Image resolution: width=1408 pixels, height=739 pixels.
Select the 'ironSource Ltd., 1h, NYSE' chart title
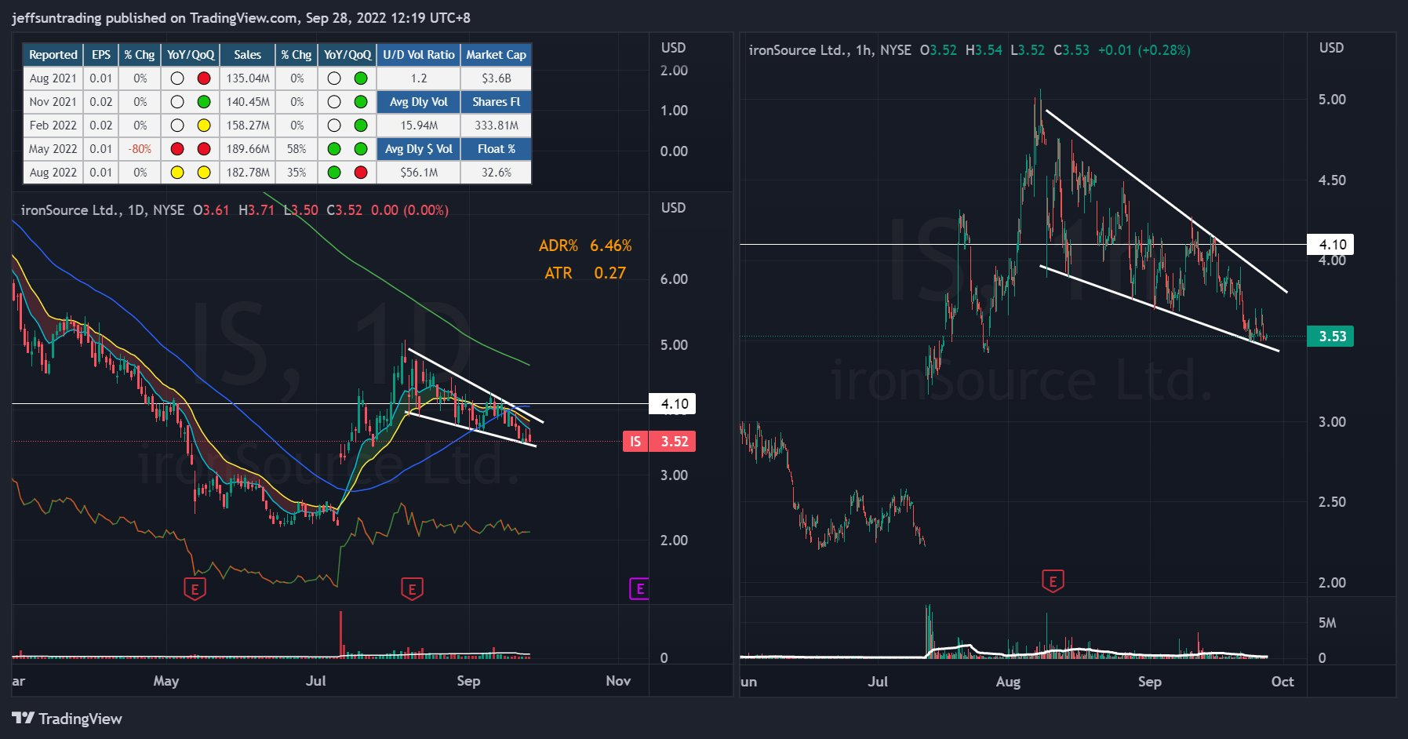[830, 50]
